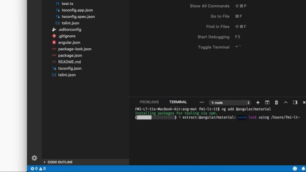Click the warnings count in status bar
The height and width of the screenshot is (172, 306).
(x=43, y=169)
